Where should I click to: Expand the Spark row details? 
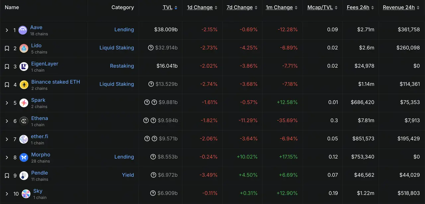pos(7,103)
